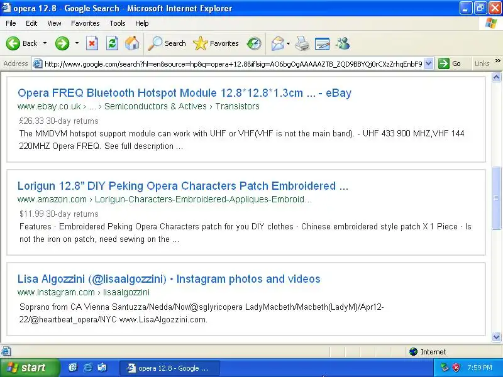The image size is (503, 377).
Task: Click the Mail envelope icon
Action: pyautogui.click(x=277, y=43)
